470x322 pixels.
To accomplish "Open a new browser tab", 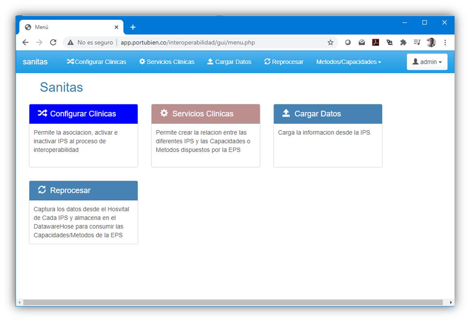I will [133, 27].
